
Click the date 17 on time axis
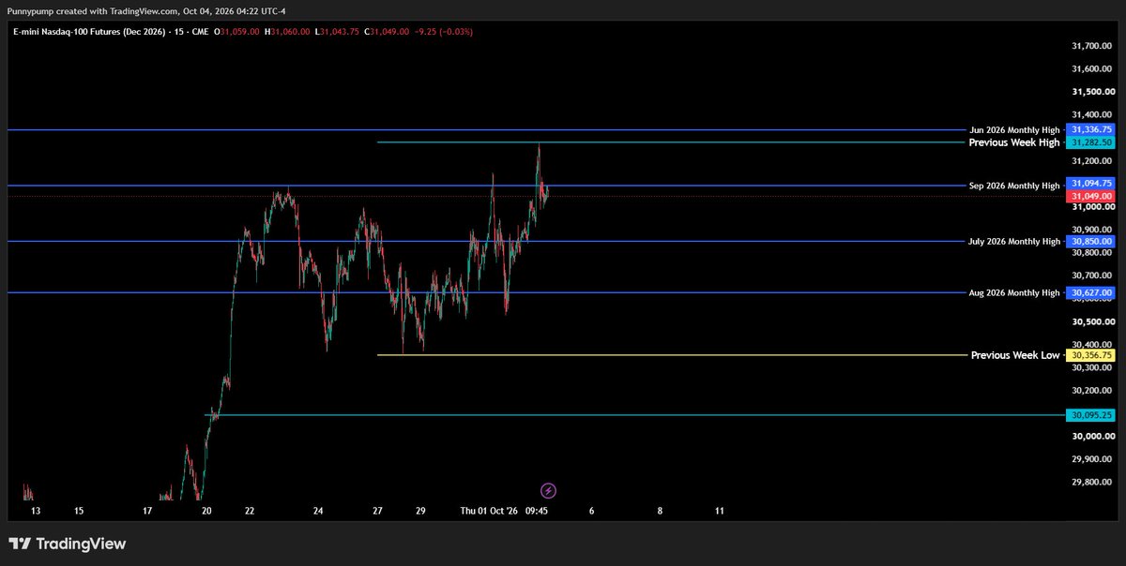tap(147, 512)
